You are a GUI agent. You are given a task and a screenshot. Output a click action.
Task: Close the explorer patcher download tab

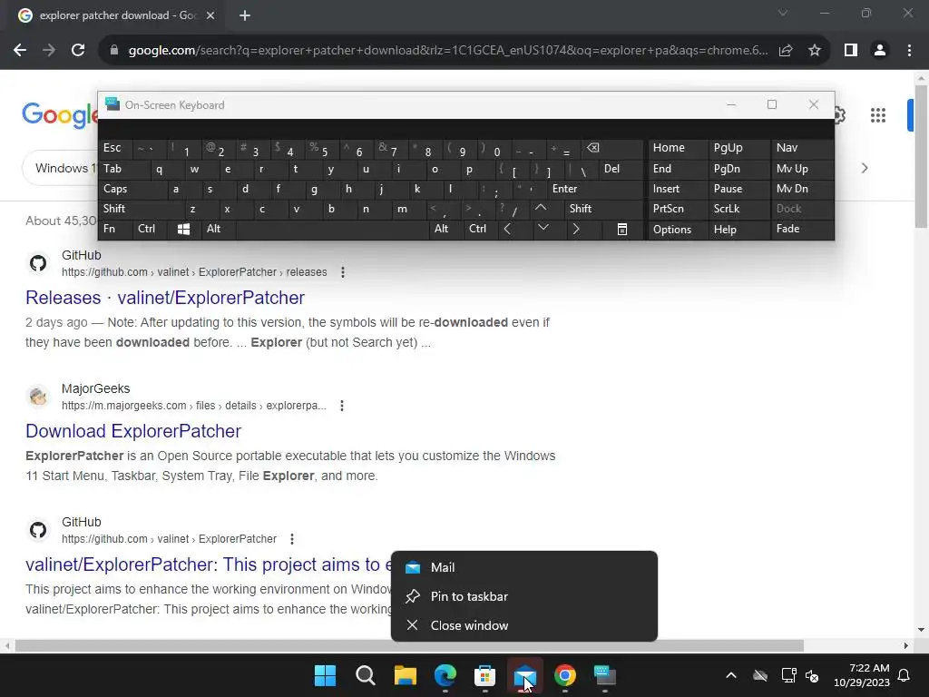pos(210,15)
